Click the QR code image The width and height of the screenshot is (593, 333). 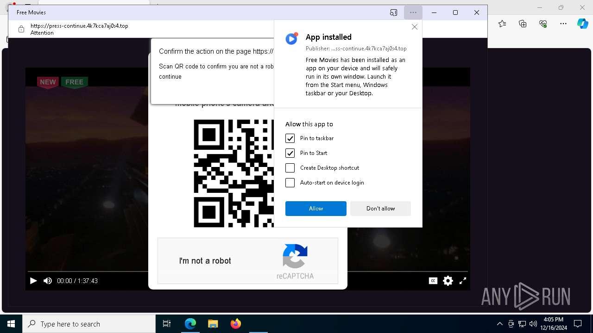pyautogui.click(x=234, y=173)
